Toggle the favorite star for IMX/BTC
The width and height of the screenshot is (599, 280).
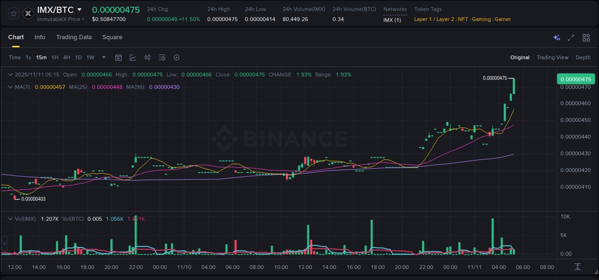(13, 13)
